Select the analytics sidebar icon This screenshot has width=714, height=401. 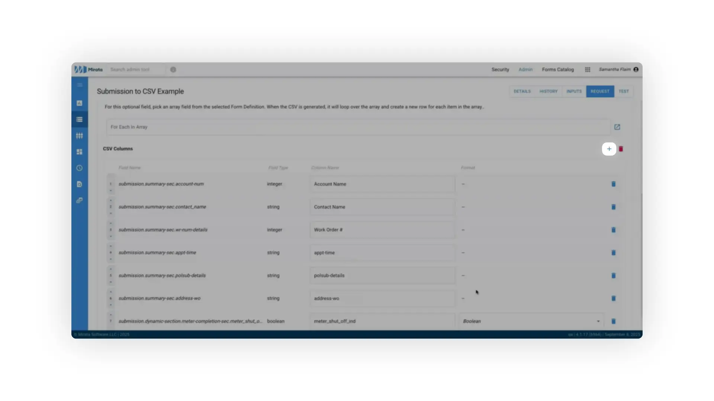click(x=79, y=103)
